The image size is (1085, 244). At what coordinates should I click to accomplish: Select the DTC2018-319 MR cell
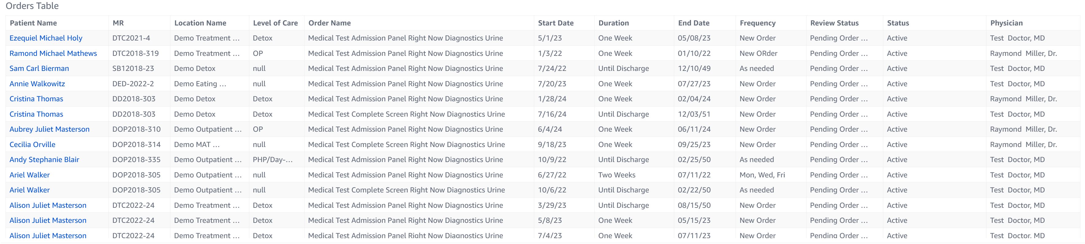pos(135,53)
